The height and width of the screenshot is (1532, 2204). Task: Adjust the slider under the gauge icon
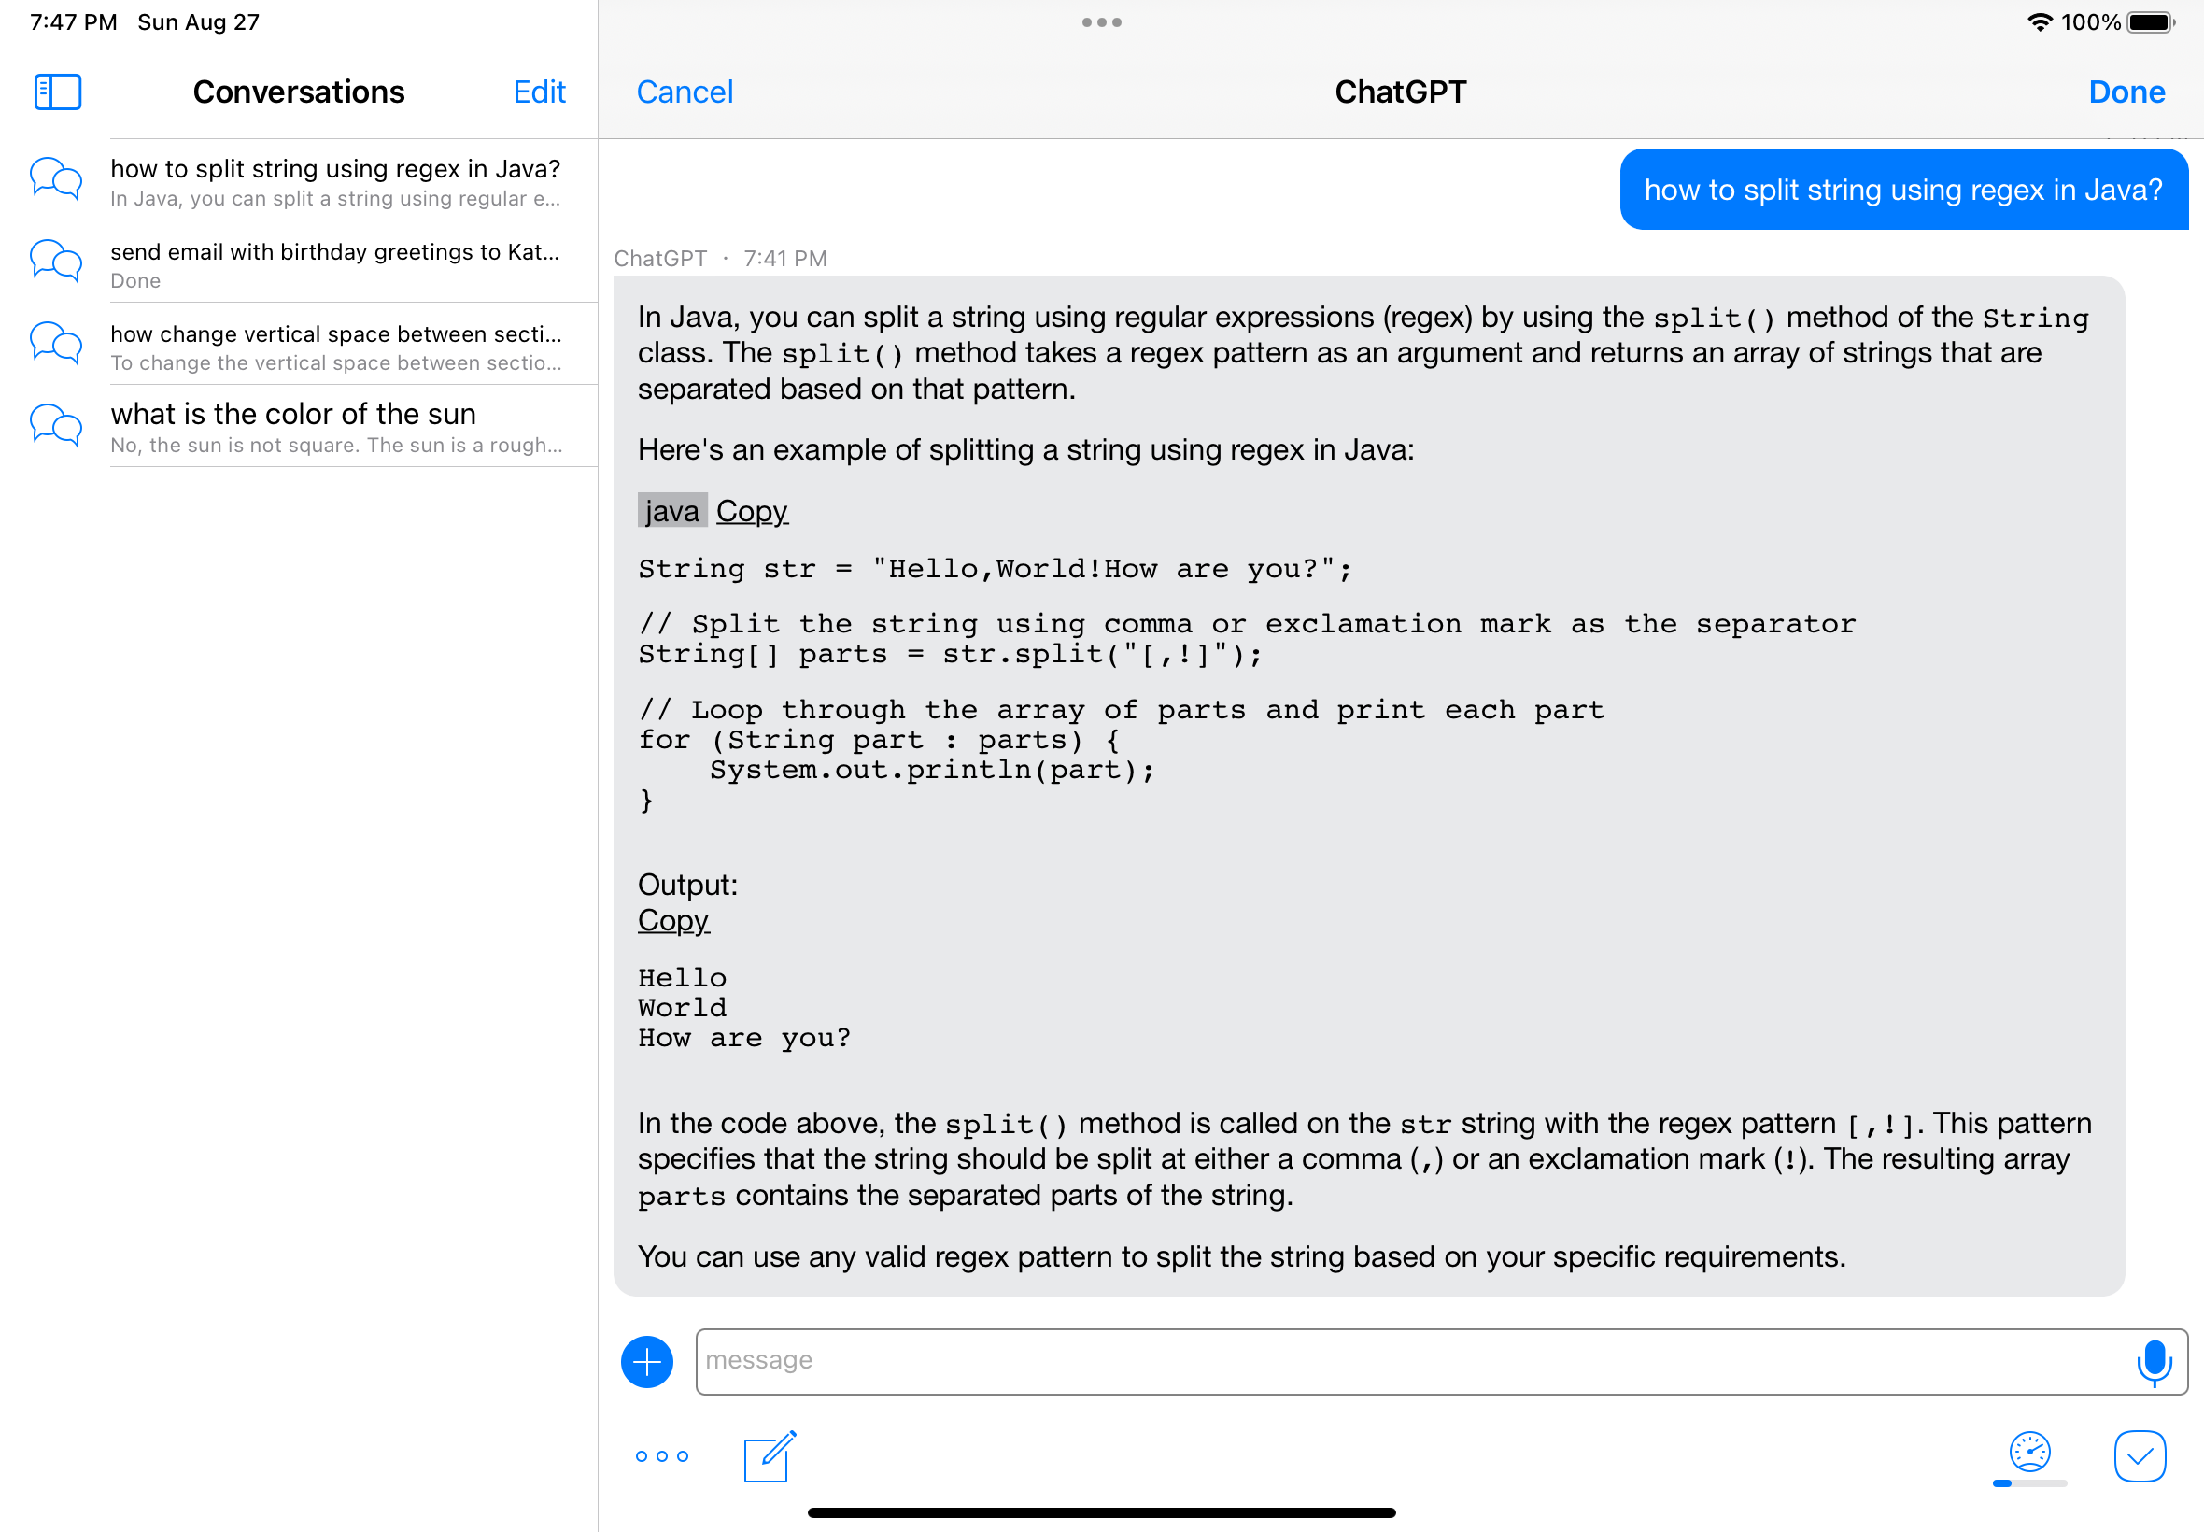tap(2029, 1483)
